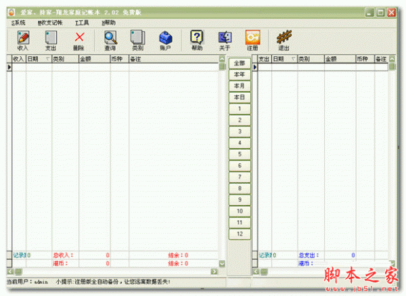
Task: Click the 退出 exit icon
Action: [x=284, y=41]
